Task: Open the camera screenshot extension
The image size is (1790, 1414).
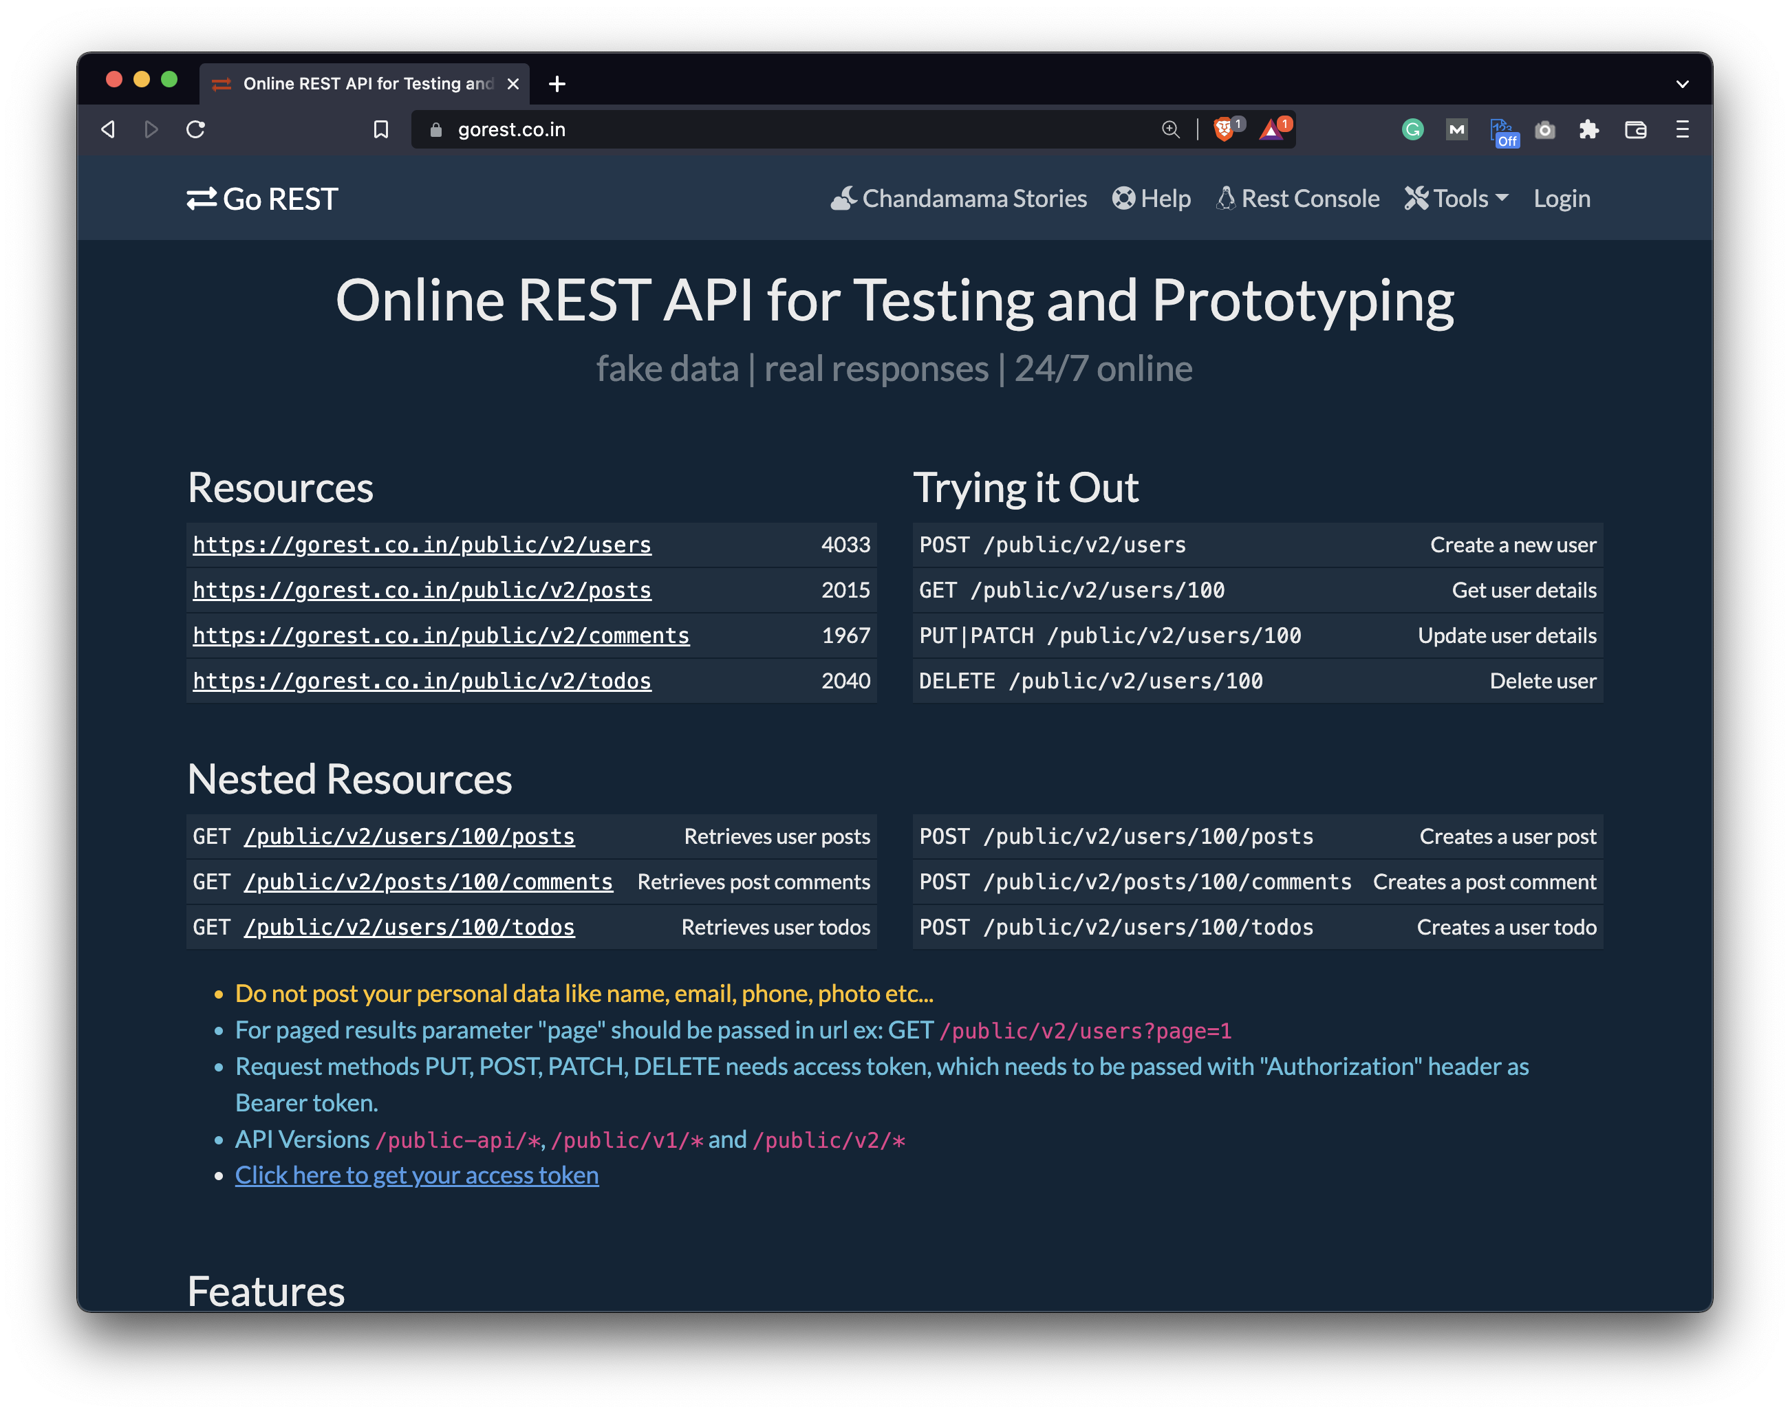Action: pos(1545,129)
